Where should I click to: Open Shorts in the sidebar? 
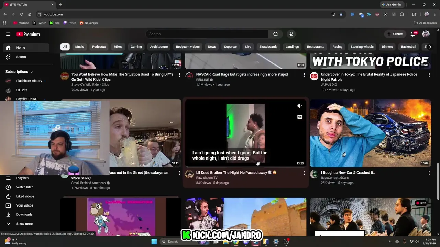point(26,57)
